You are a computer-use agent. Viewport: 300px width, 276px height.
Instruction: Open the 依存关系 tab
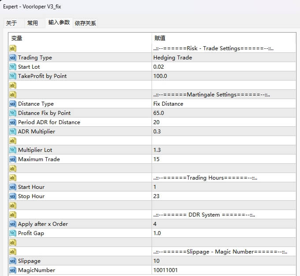(85, 23)
